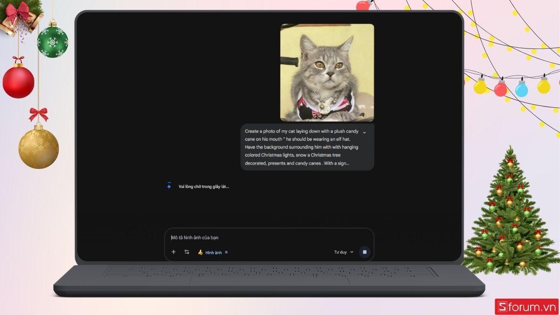Screen dimensions: 560x315
Task: Open the tools sliders icon
Action: pyautogui.click(x=187, y=252)
